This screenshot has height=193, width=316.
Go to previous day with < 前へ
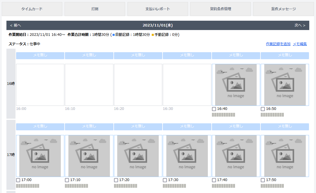15,25
